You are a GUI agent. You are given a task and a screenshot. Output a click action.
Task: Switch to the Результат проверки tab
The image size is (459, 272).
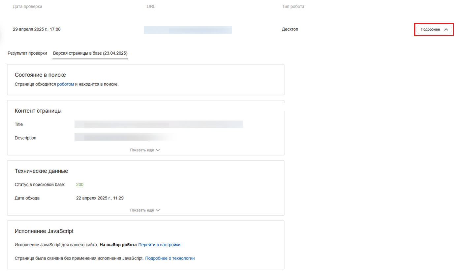click(x=27, y=53)
